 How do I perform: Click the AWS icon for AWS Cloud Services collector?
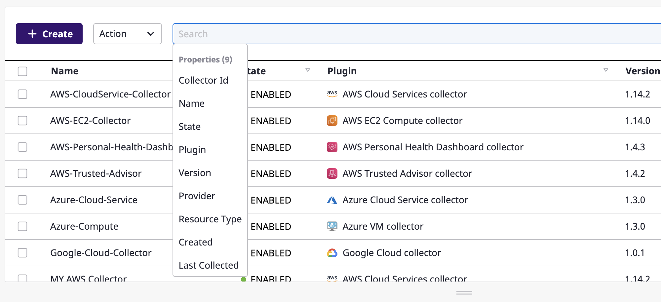pyautogui.click(x=332, y=94)
